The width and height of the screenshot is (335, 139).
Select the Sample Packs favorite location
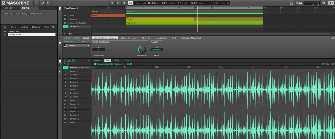pos(36,14)
